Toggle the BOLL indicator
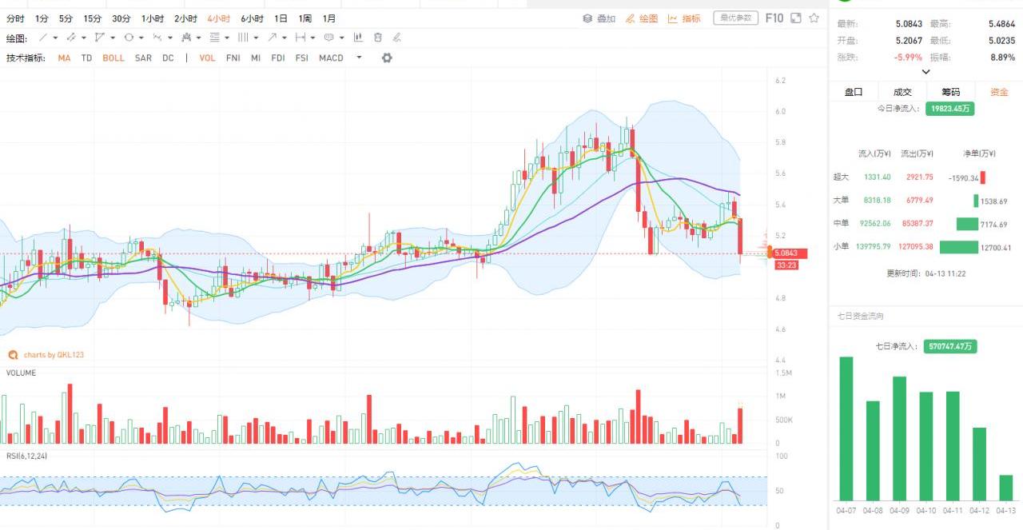Screen dimensions: 1023x530 pyautogui.click(x=113, y=58)
